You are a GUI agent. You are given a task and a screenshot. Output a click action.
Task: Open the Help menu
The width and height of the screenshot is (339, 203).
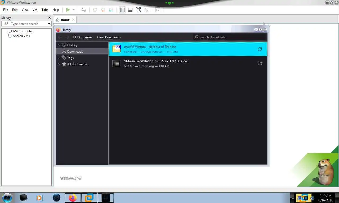[x=56, y=10]
